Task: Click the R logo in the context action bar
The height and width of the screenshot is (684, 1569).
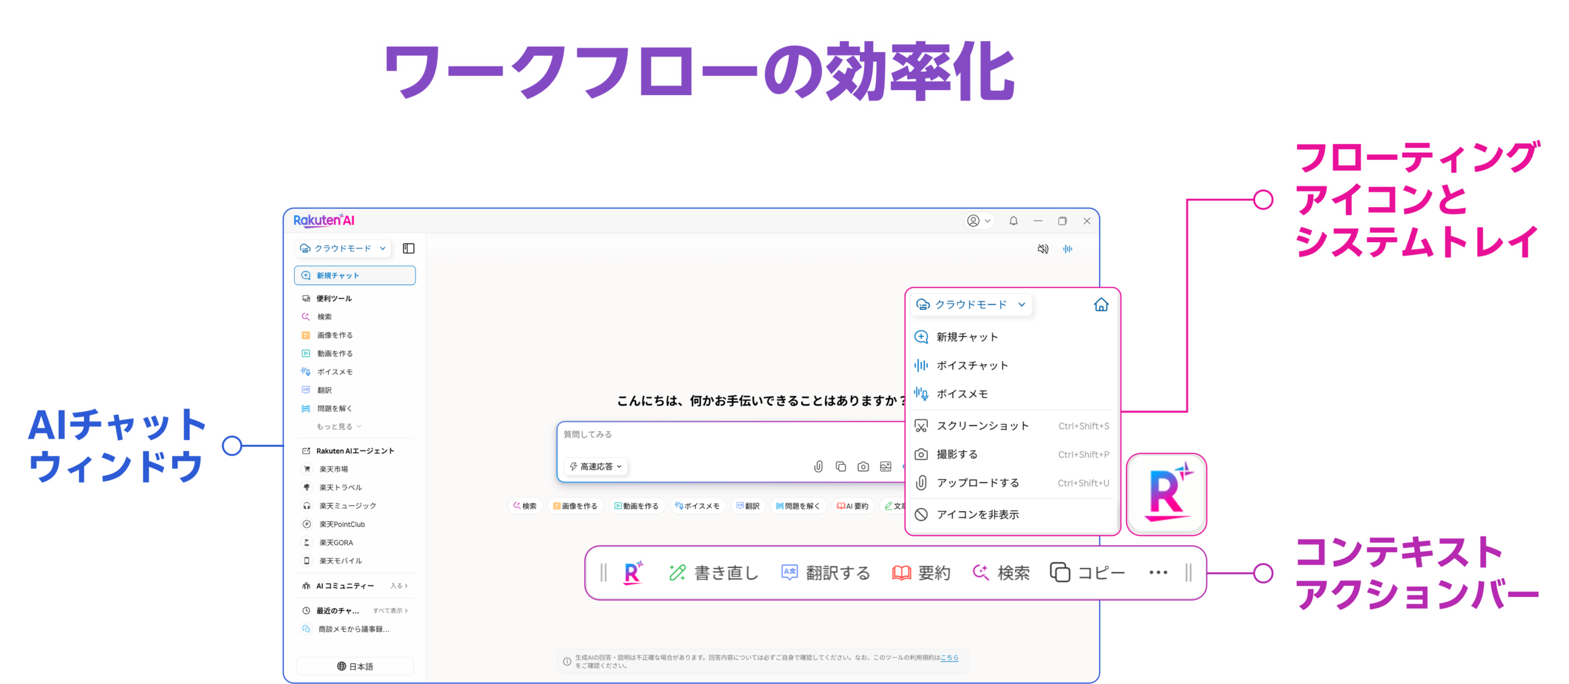Action: 633,572
